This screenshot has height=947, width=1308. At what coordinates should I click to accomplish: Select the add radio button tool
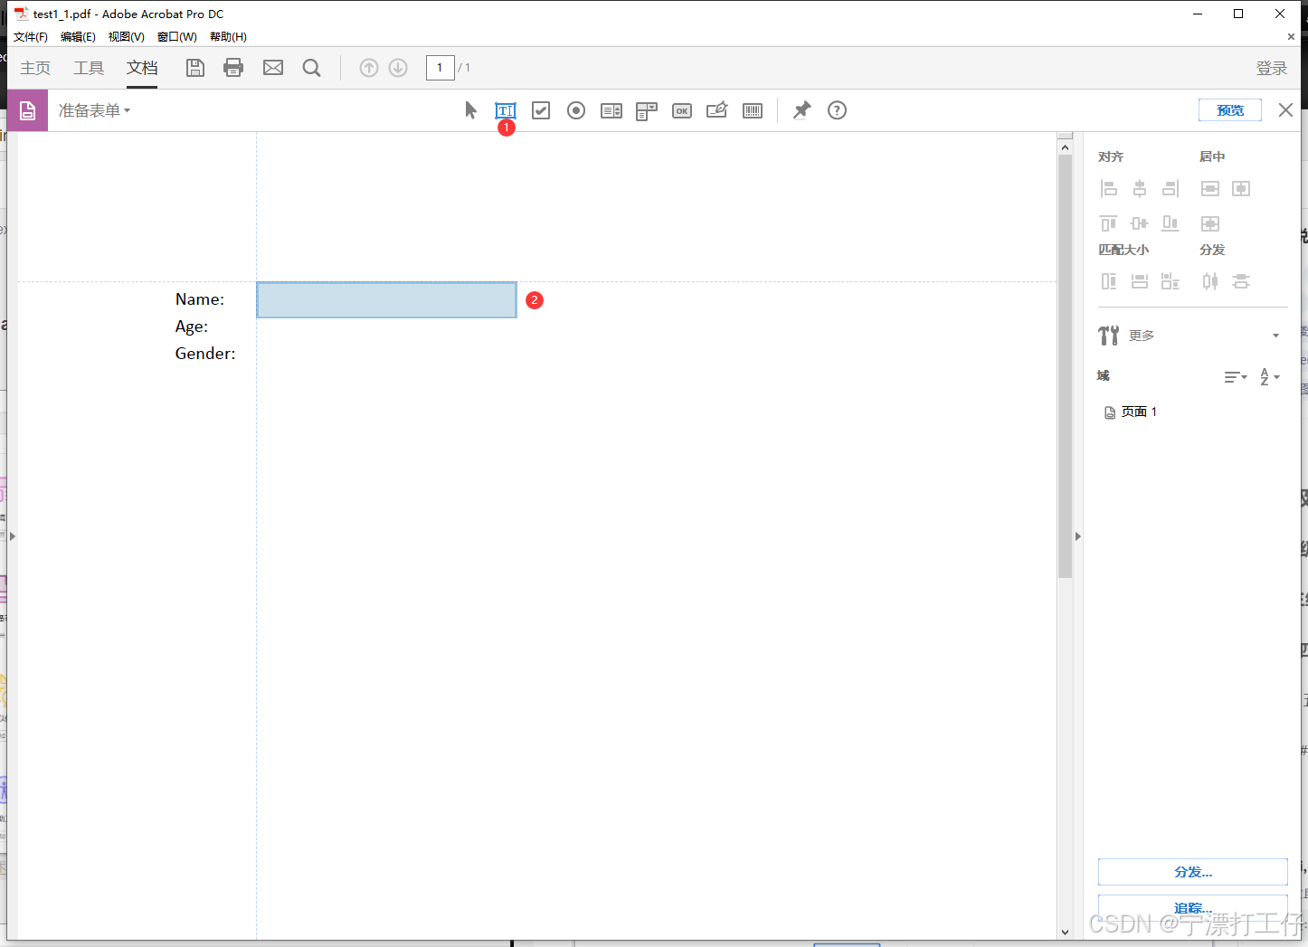coord(576,110)
